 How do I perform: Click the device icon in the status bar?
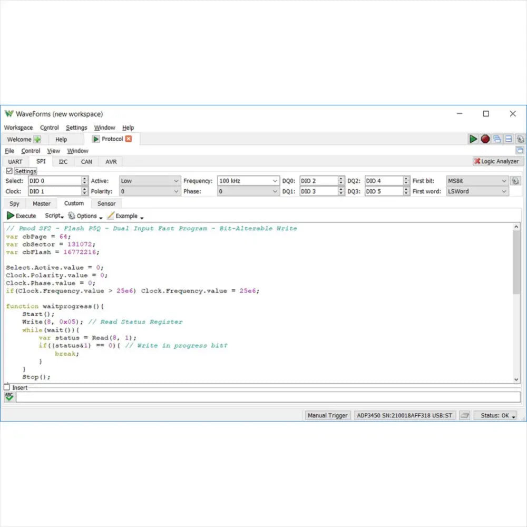tap(464, 415)
